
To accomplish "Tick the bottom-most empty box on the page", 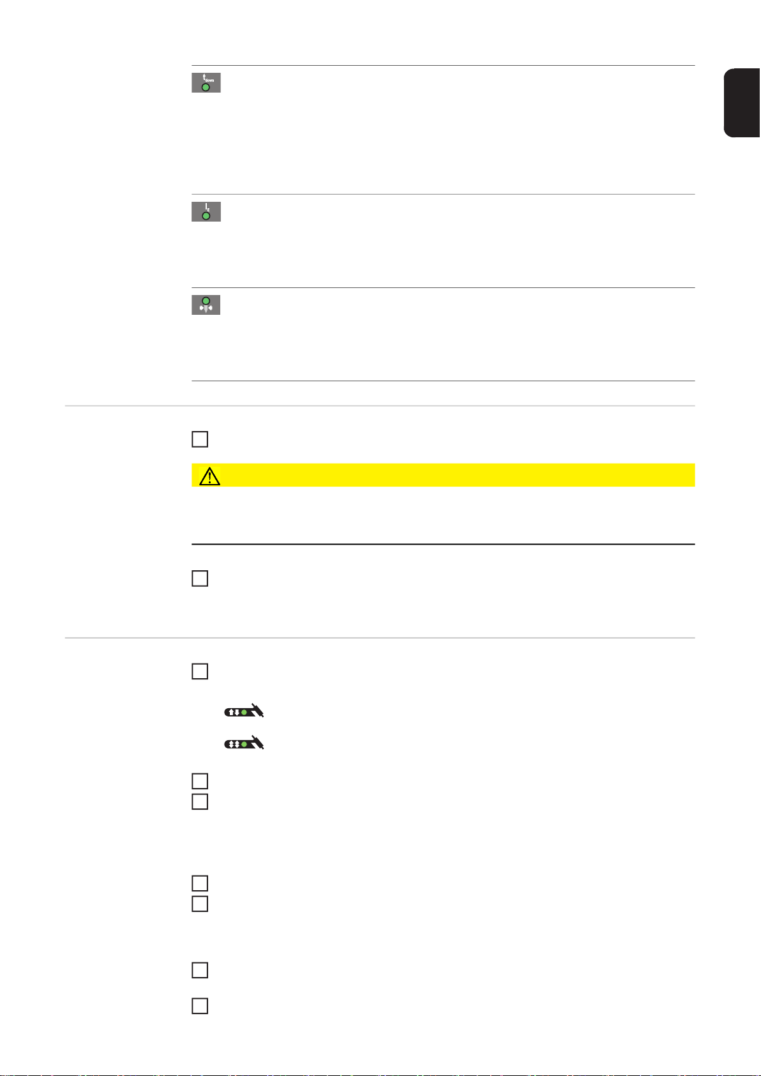I will point(200,1006).
